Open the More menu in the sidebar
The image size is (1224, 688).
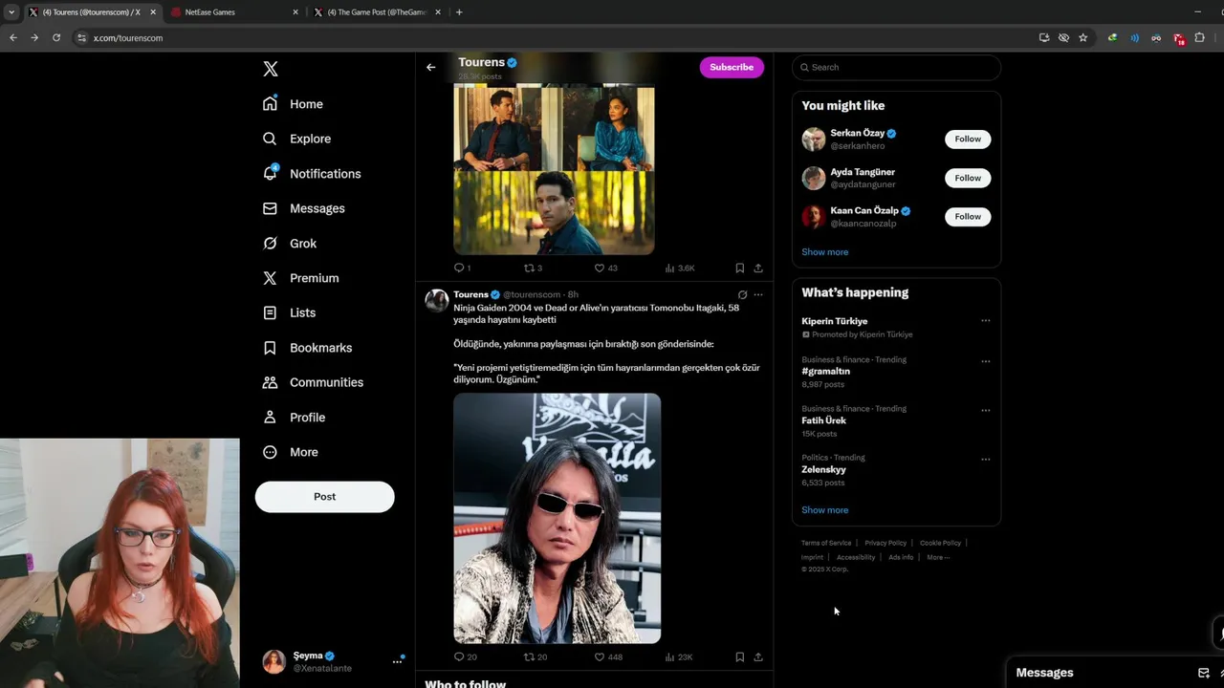coord(291,452)
